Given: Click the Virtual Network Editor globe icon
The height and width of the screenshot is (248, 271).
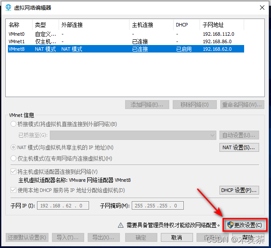Looking at the screenshot, I should [x=8, y=8].
